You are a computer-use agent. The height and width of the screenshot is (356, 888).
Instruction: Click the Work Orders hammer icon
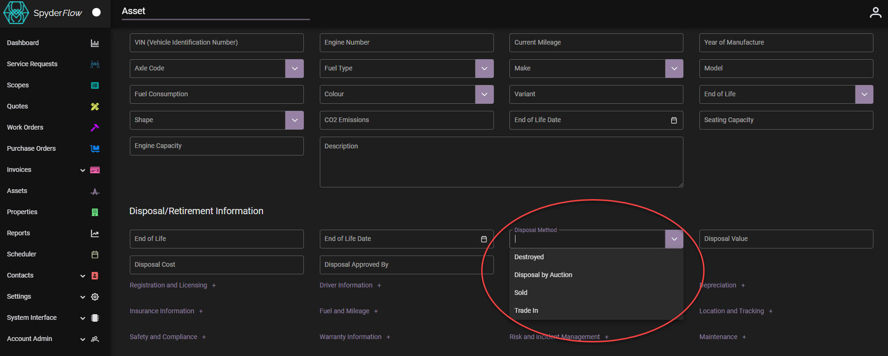[95, 128]
